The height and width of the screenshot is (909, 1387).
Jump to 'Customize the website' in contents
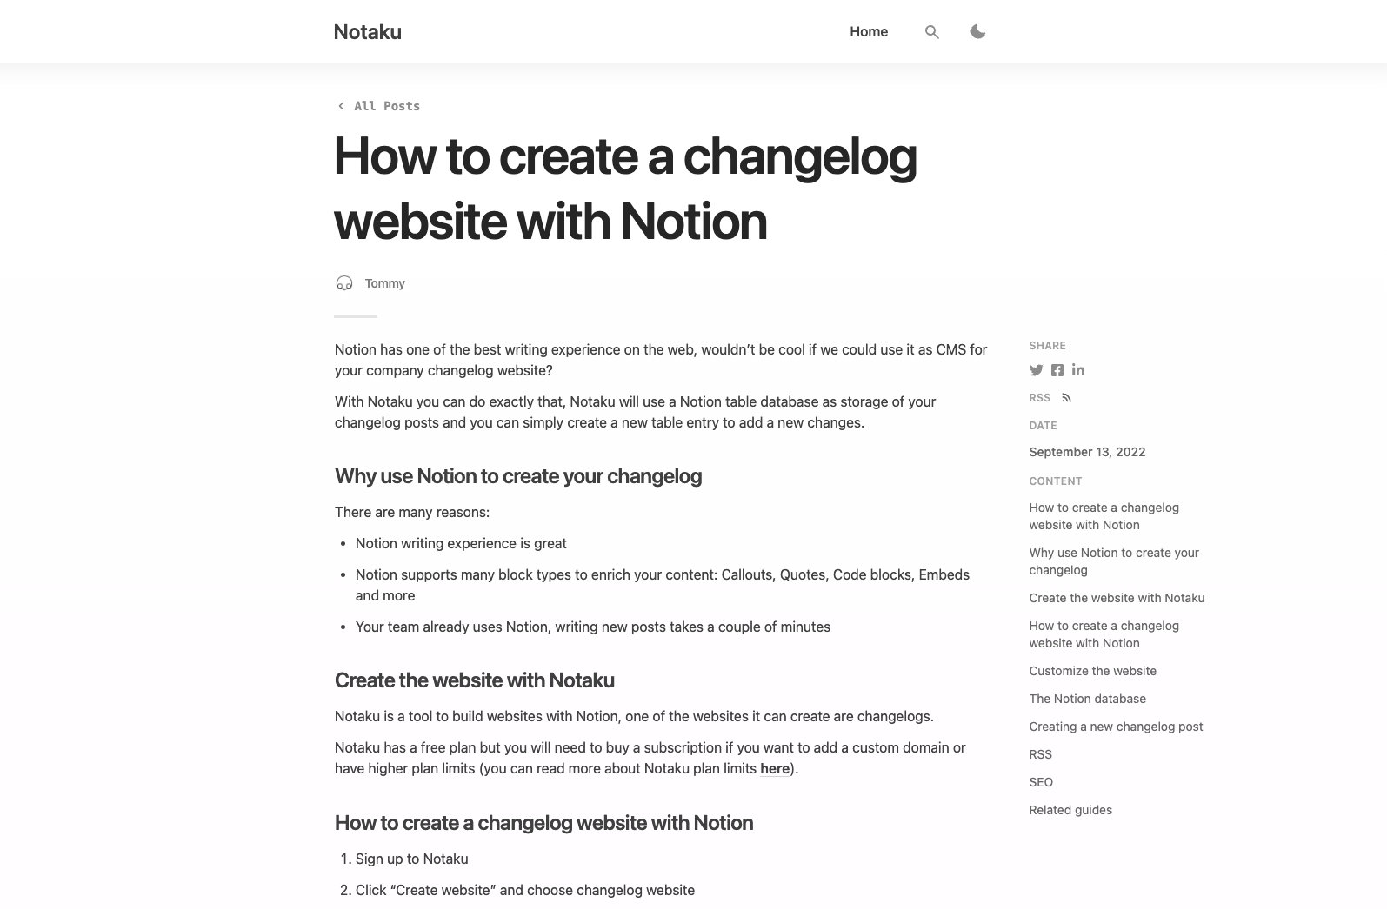tap(1092, 671)
